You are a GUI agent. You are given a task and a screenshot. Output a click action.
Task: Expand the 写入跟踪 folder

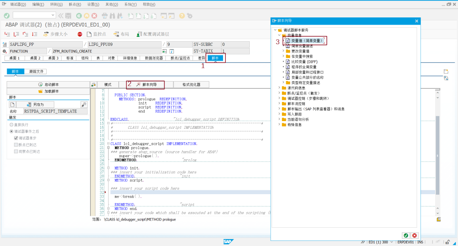point(279,114)
